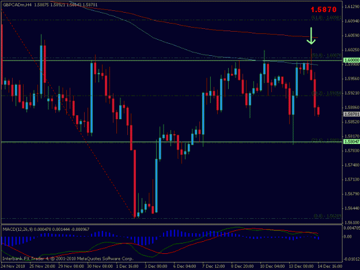This screenshot has height=270, width=360.
Task: Click the Interbank FX Trader 4 copyright text
Action: [68, 258]
